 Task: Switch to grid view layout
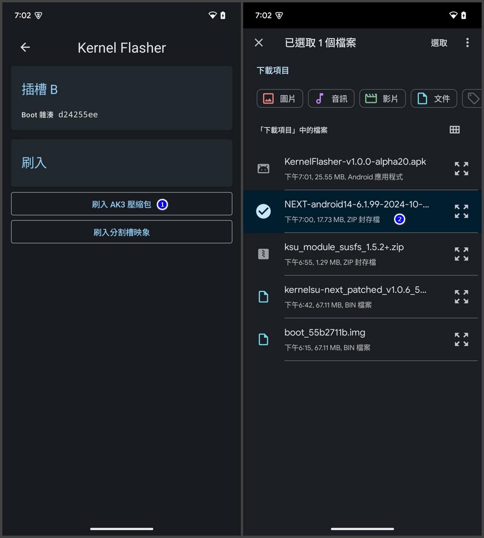click(x=454, y=130)
